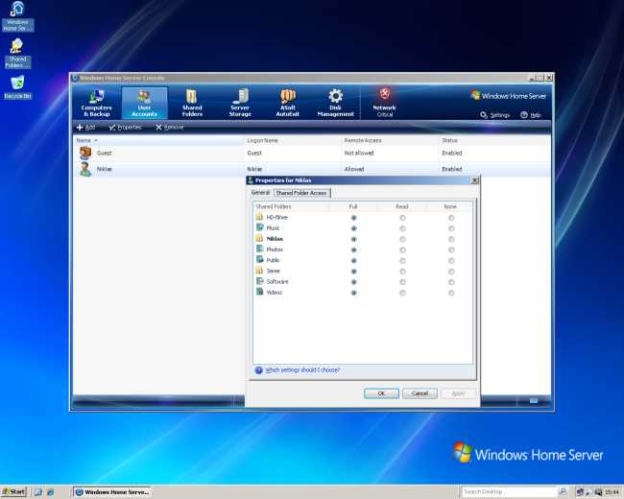Switch to the Shared Folder Access tab
Screen dimensions: 624x499
(x=301, y=193)
